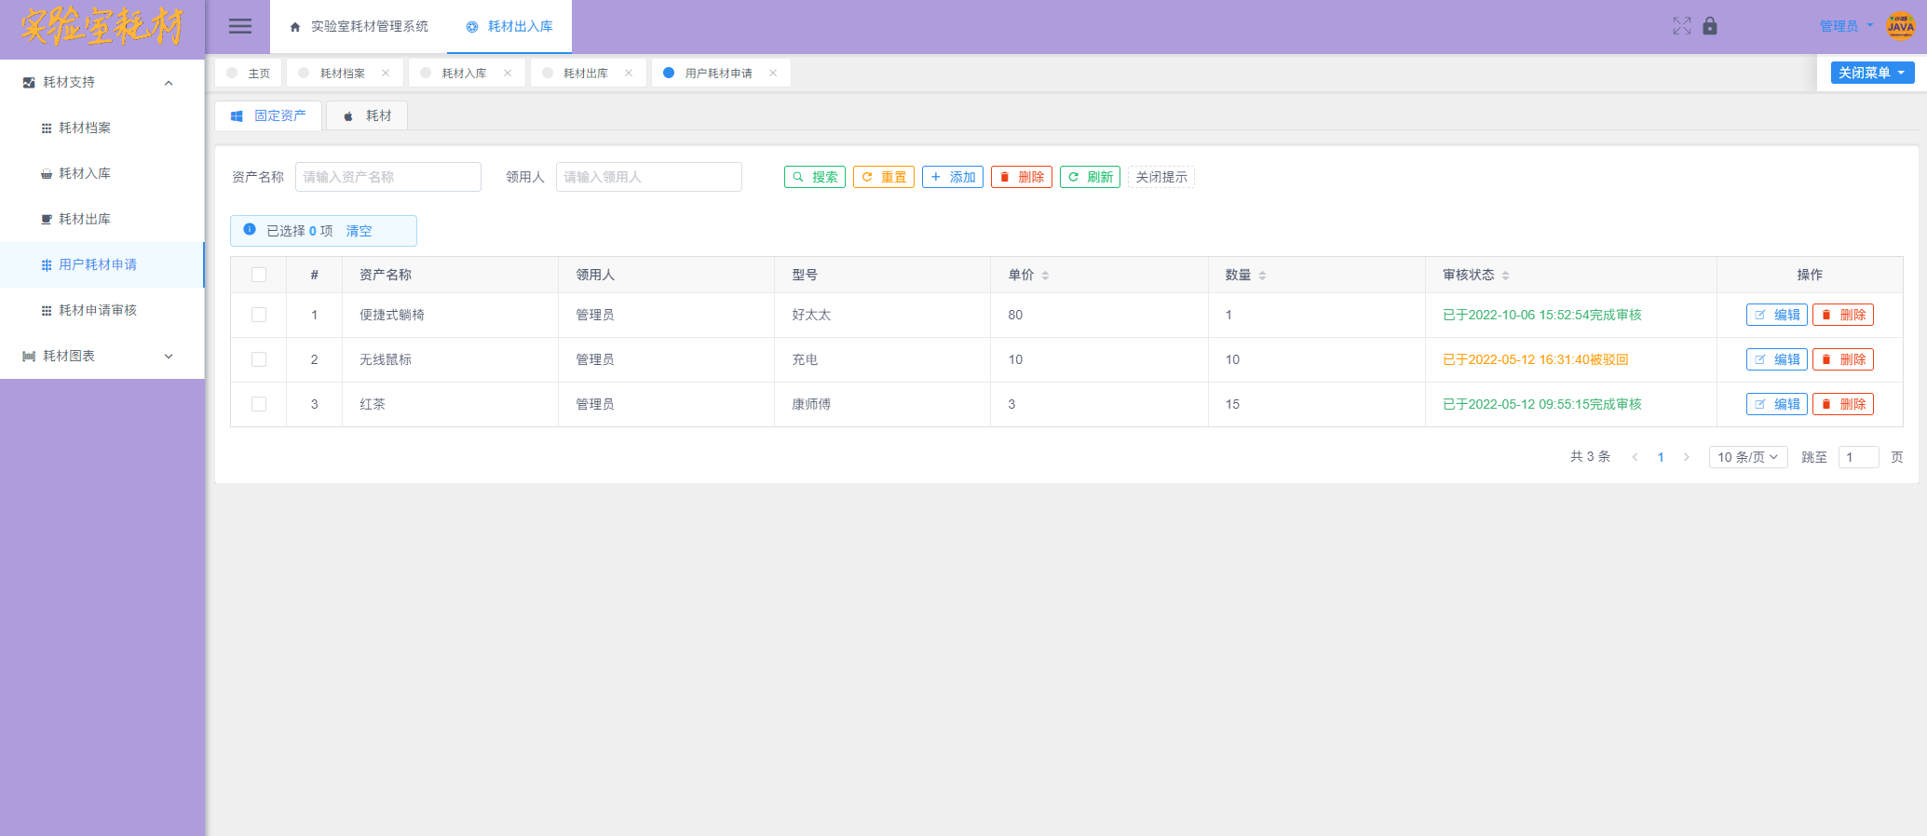
Task: Select the 固定资产 tab
Action: click(268, 115)
